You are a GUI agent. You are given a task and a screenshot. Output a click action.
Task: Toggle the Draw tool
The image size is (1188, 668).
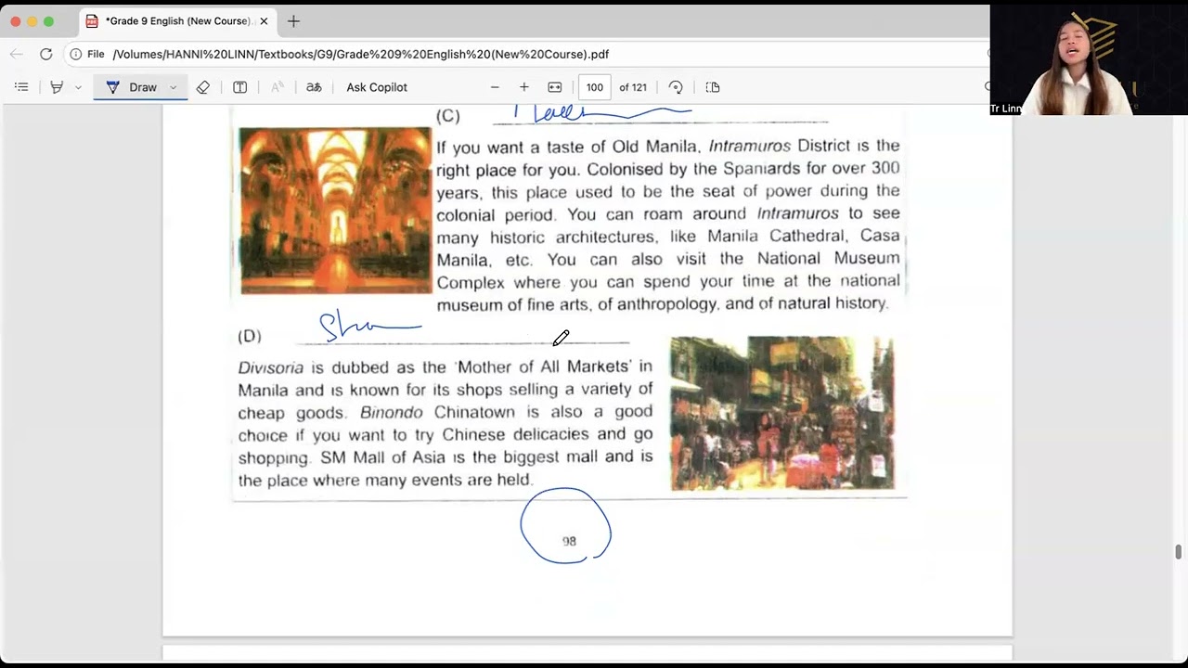131,87
